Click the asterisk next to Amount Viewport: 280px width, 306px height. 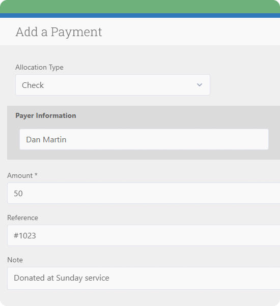tap(36, 174)
